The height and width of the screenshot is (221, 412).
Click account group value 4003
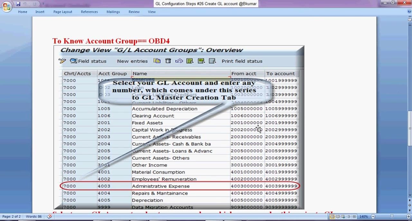[x=104, y=186]
